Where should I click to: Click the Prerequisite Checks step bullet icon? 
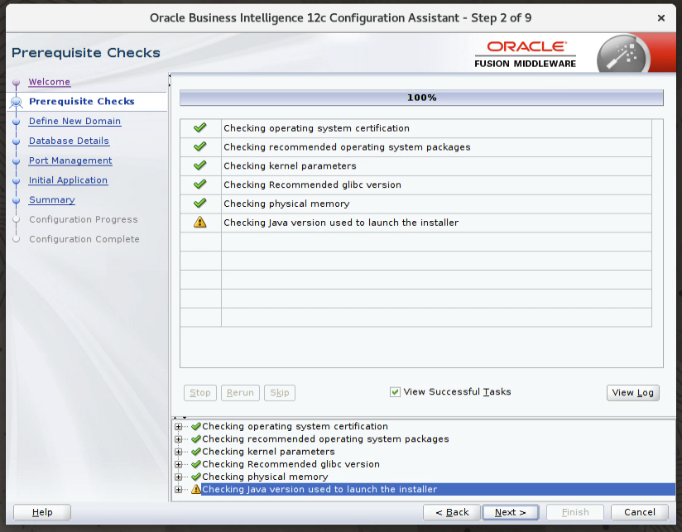(x=17, y=102)
